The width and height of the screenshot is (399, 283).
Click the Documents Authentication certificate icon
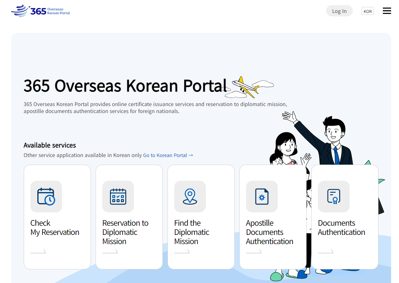334,197
